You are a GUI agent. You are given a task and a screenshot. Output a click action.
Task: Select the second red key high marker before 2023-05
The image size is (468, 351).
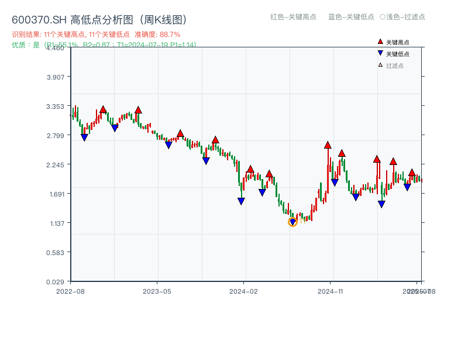138,110
